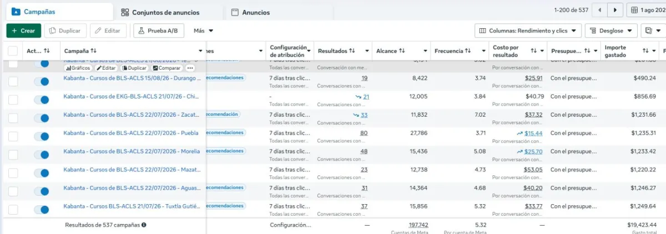The width and height of the screenshot is (666, 234).
Task: Click the Duplicar toolbar button
Action: tap(65, 31)
